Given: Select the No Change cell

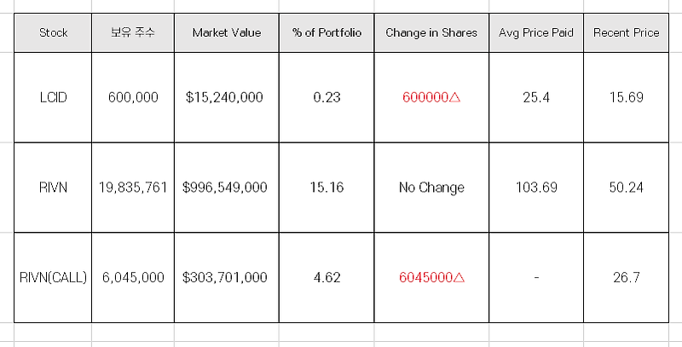Looking at the screenshot, I should pos(431,188).
